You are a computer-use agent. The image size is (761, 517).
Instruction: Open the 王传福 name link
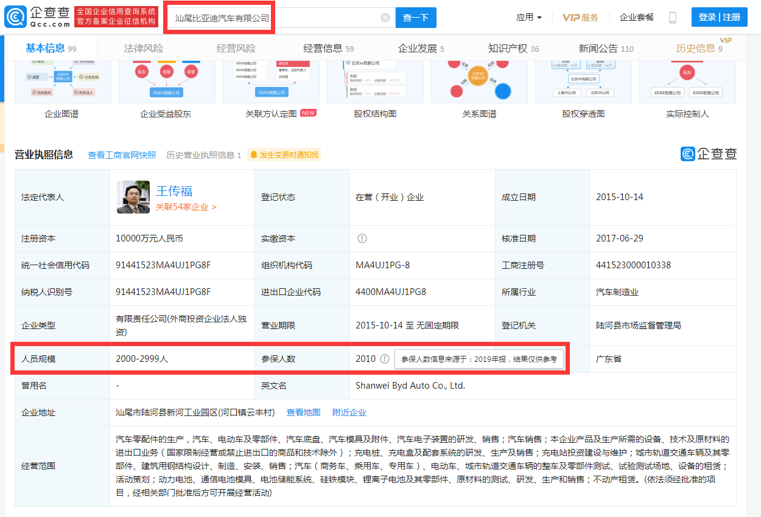[174, 191]
